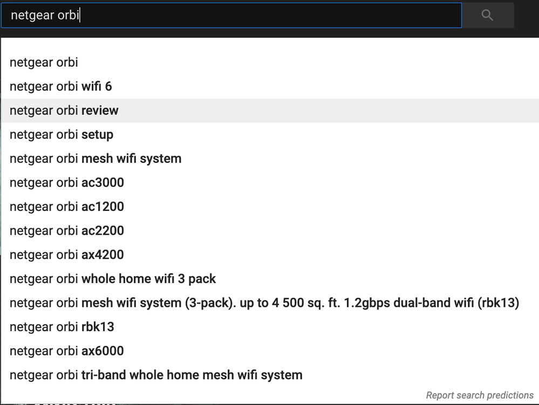Choose 'netgear orbi ac2200' suggestion
Screen dimensions: 539x405
coord(67,231)
